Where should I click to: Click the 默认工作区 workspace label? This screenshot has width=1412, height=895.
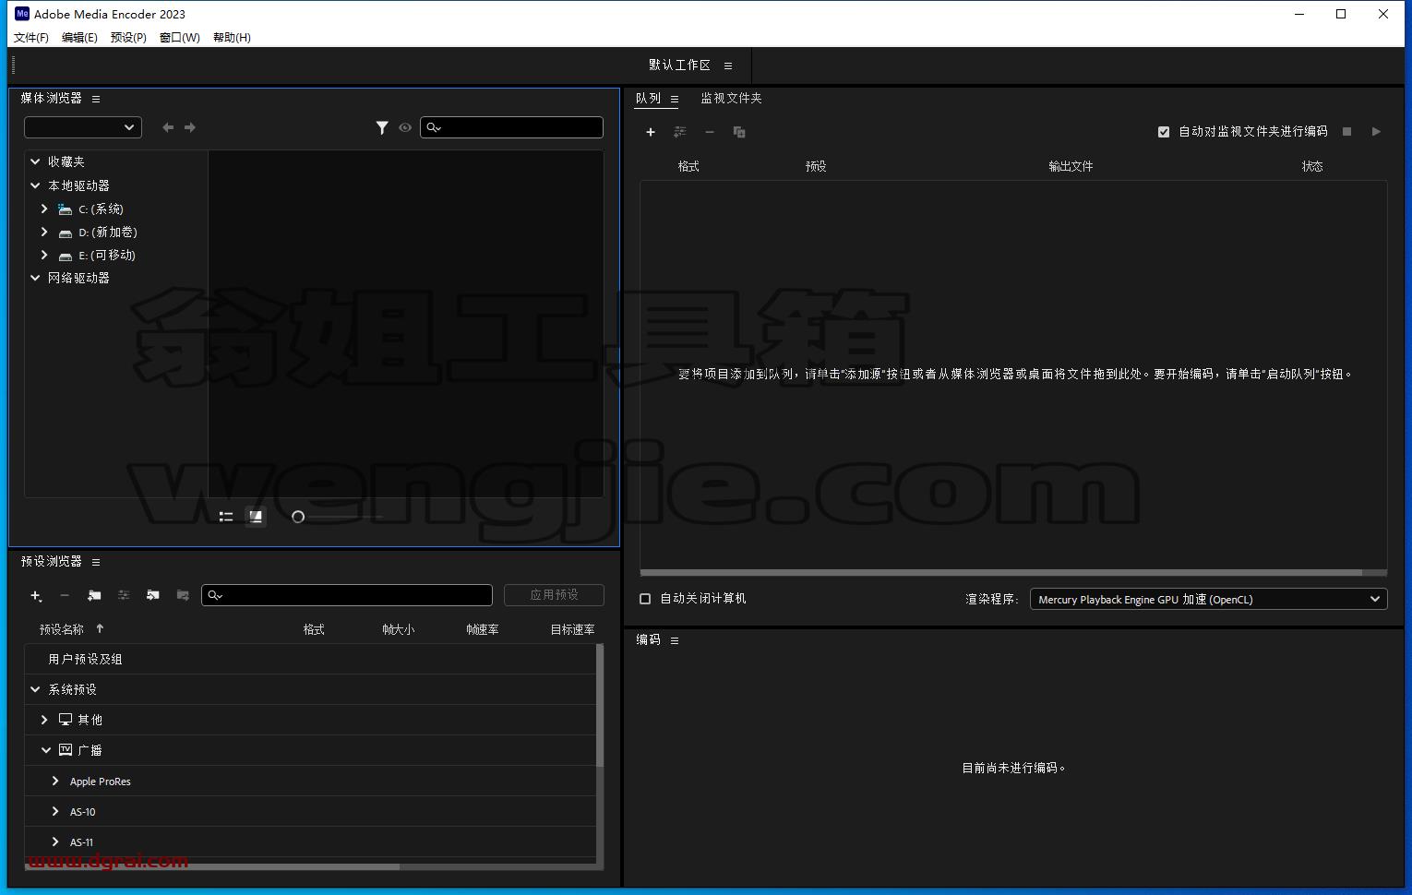pyautogui.click(x=679, y=66)
